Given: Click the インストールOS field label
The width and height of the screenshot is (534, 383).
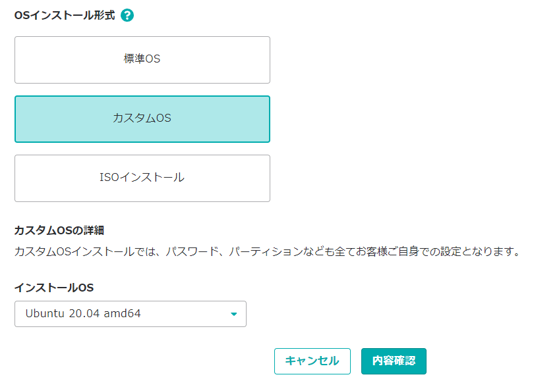Looking at the screenshot, I should [x=54, y=288].
